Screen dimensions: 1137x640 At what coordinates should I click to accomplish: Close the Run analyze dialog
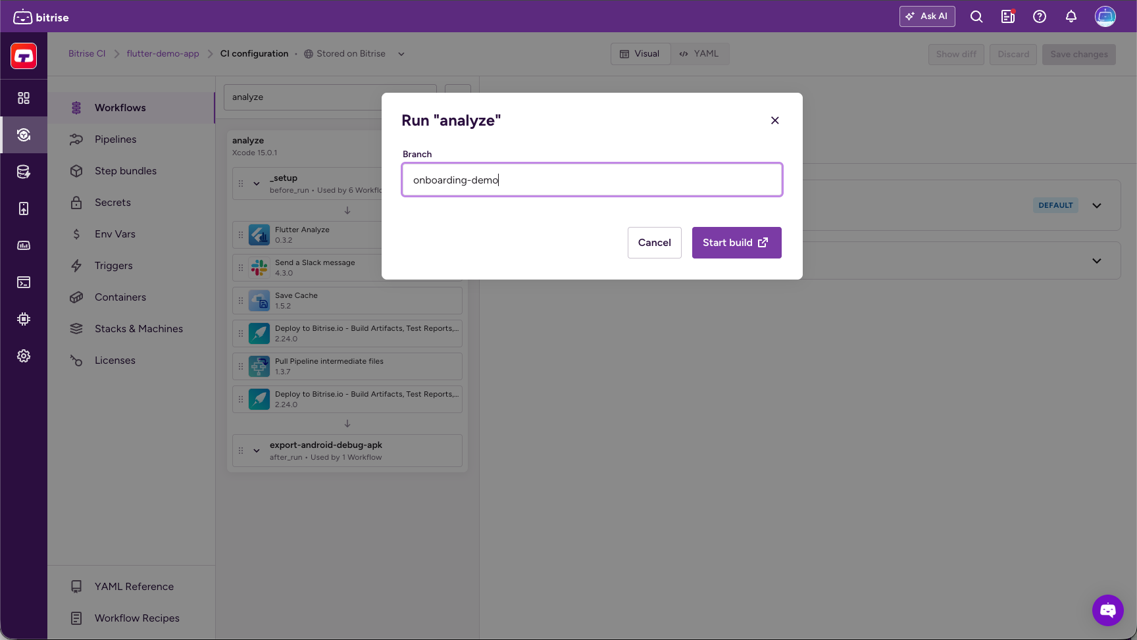(775, 120)
